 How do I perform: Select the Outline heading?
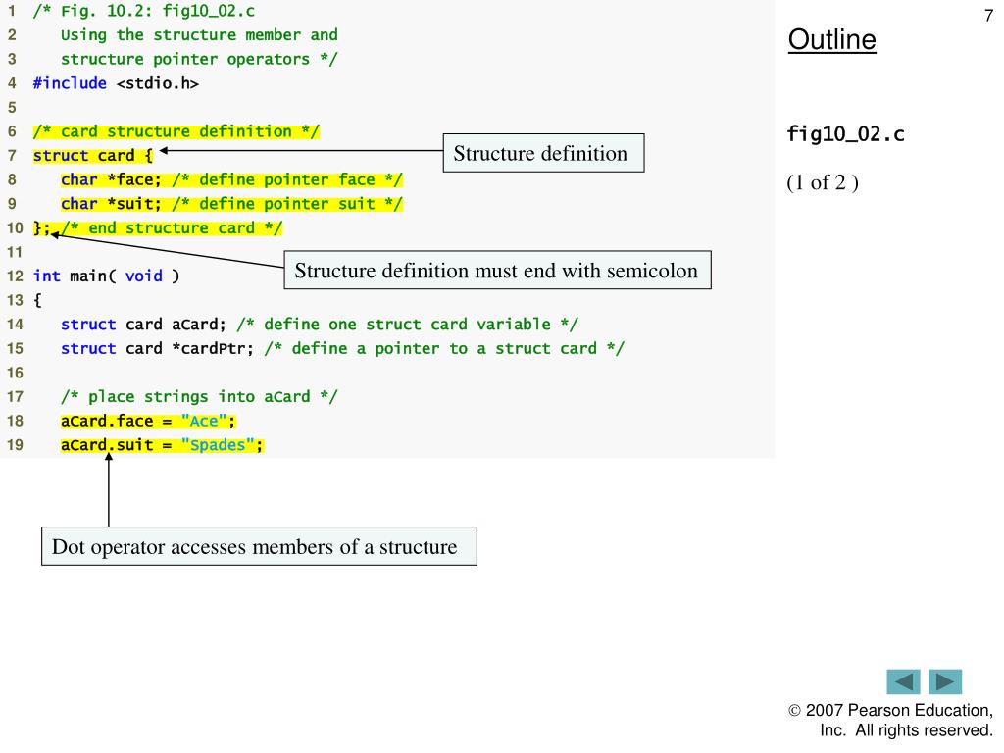pyautogui.click(x=831, y=39)
